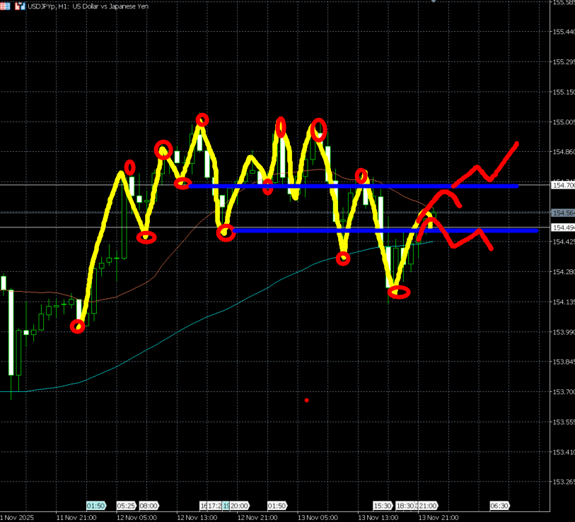Click the topmost red upward projection line
Screen dimensions: 575x522
click(495, 162)
